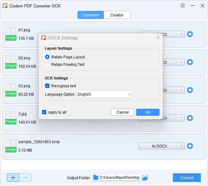This screenshot has width=208, height=186.
Task: Close the DOCX Settings dialog
Action: (x=158, y=38)
